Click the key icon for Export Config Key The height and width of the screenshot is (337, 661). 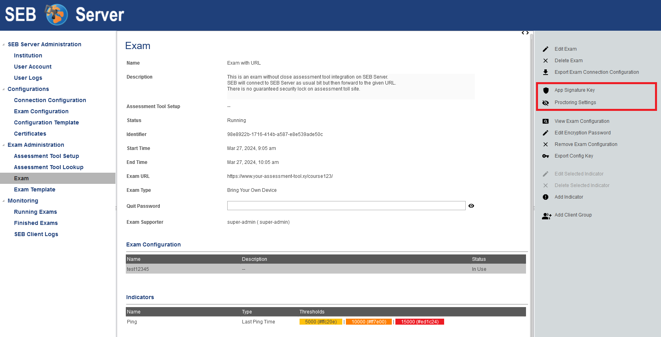click(546, 156)
